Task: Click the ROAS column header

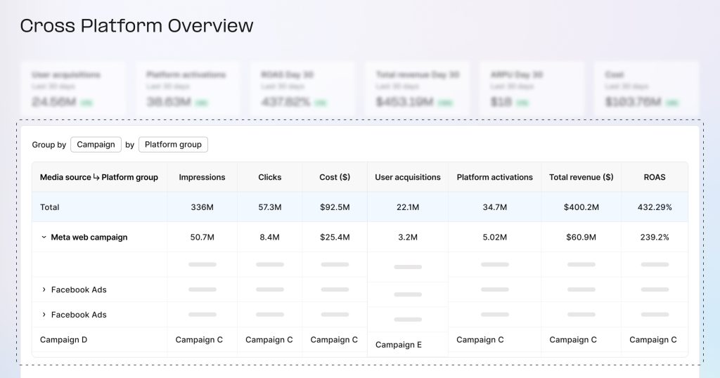Action: (655, 177)
